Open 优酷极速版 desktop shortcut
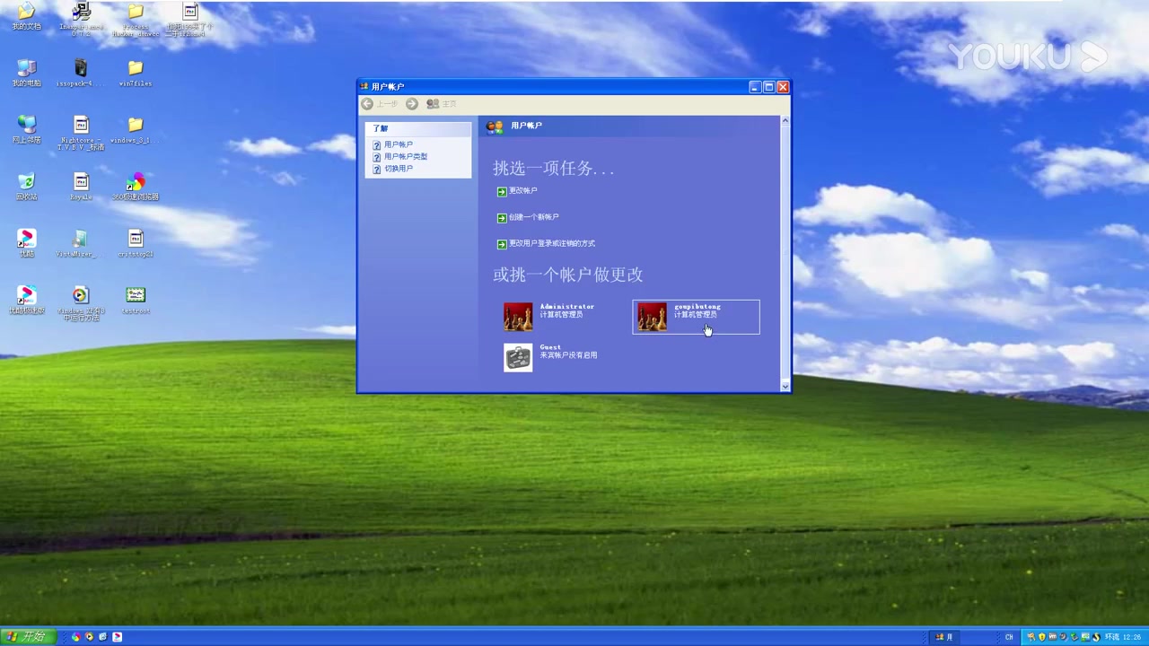The height and width of the screenshot is (646, 1149). point(26,300)
